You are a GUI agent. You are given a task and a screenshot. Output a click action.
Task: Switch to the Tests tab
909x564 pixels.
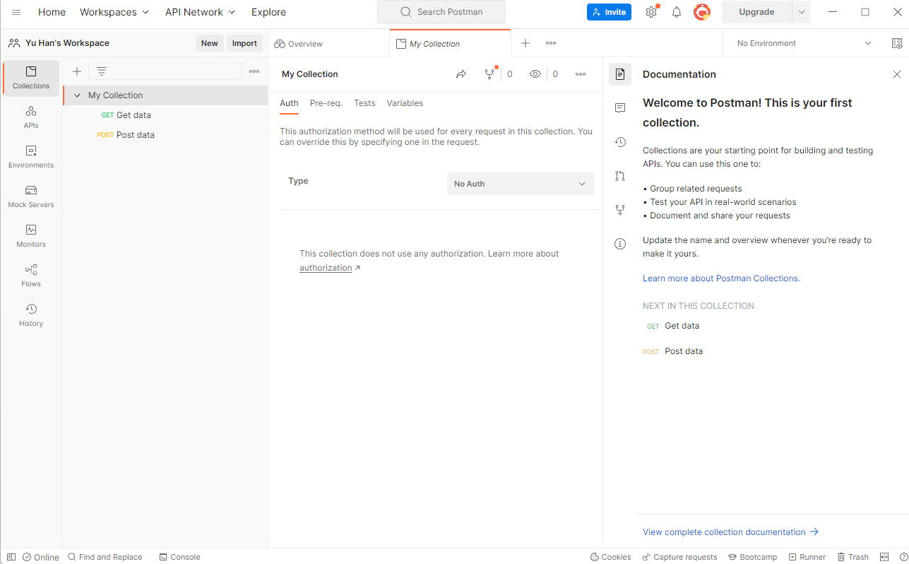click(x=364, y=103)
